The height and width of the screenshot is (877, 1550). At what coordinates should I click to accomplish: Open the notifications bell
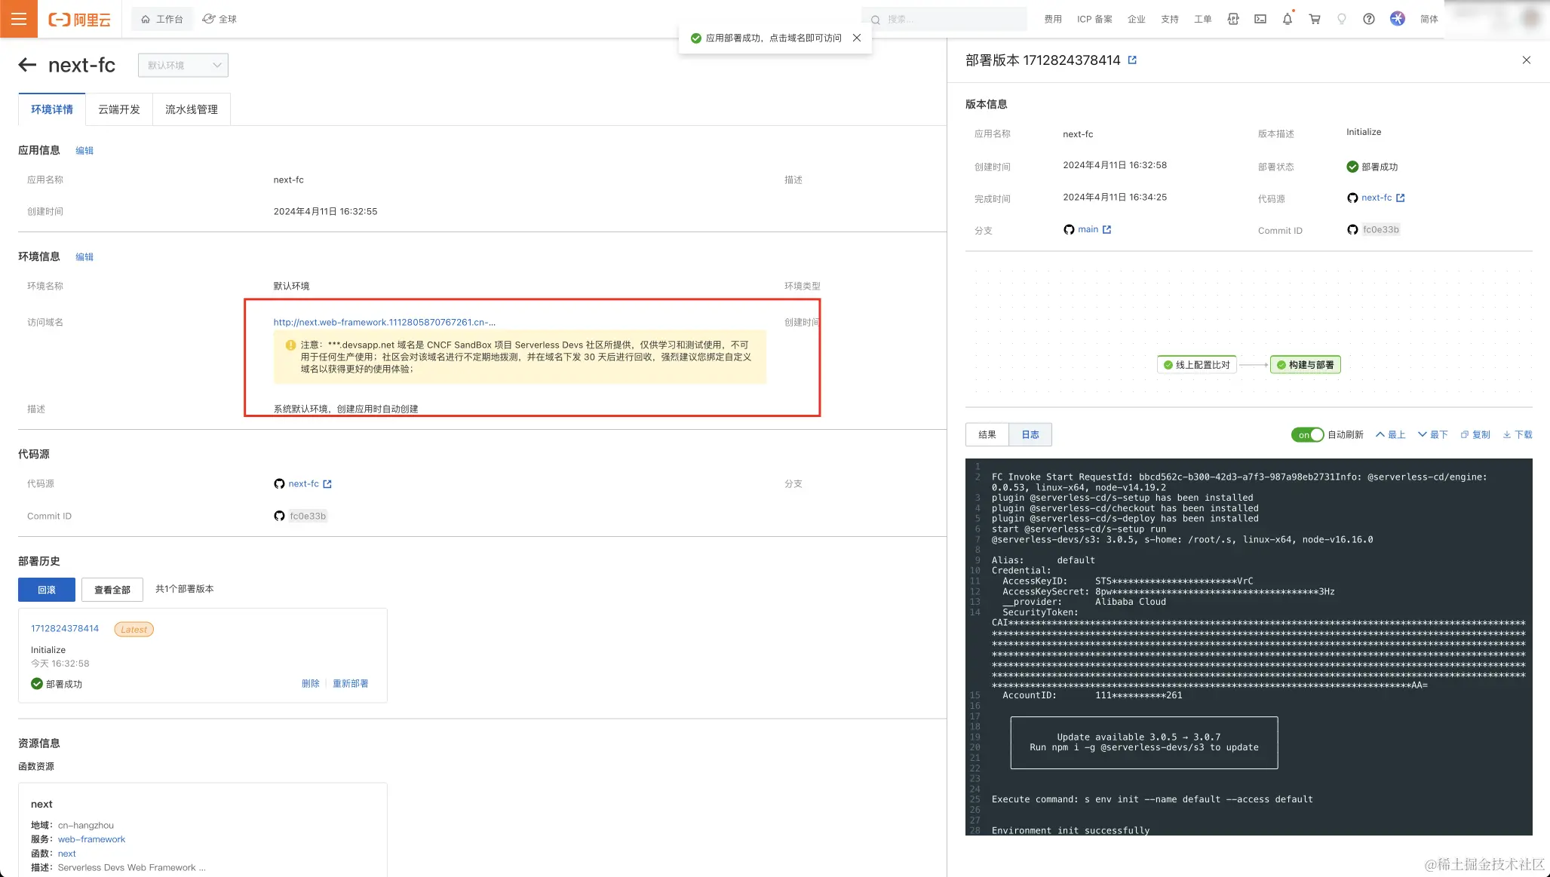tap(1288, 19)
